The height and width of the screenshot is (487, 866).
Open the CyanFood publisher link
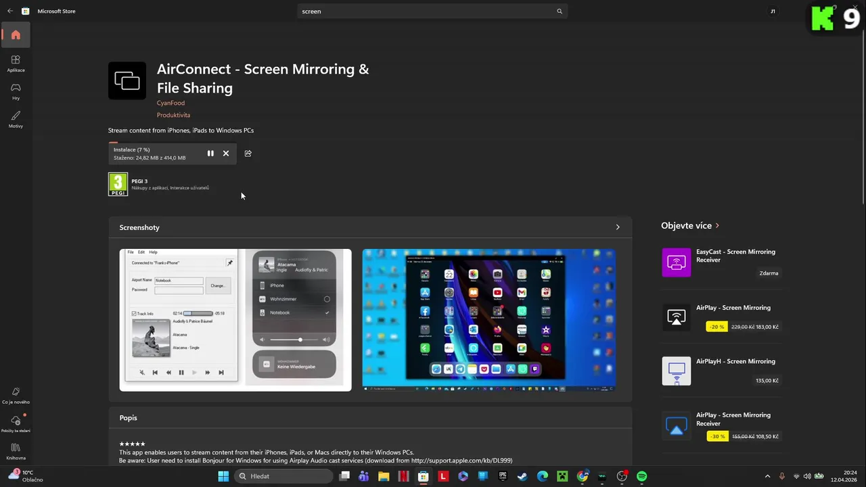click(170, 103)
